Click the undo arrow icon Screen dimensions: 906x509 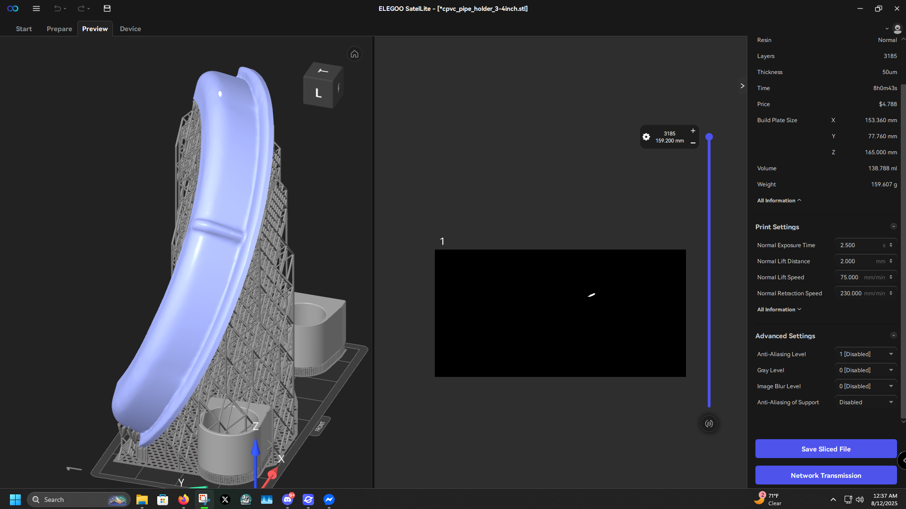57,8
